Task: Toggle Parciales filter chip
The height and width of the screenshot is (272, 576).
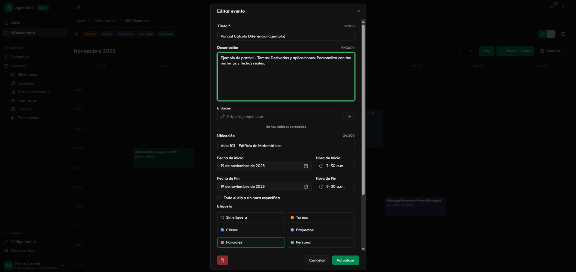Action: pyautogui.click(x=146, y=34)
